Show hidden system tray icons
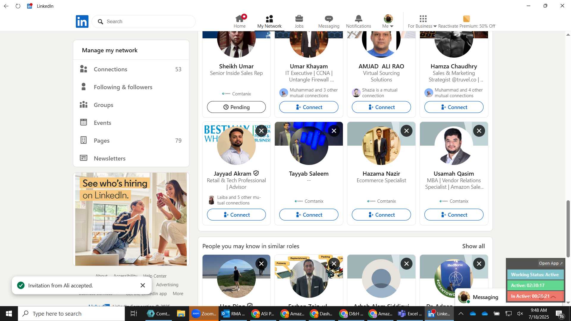The width and height of the screenshot is (571, 321). tap(461, 314)
